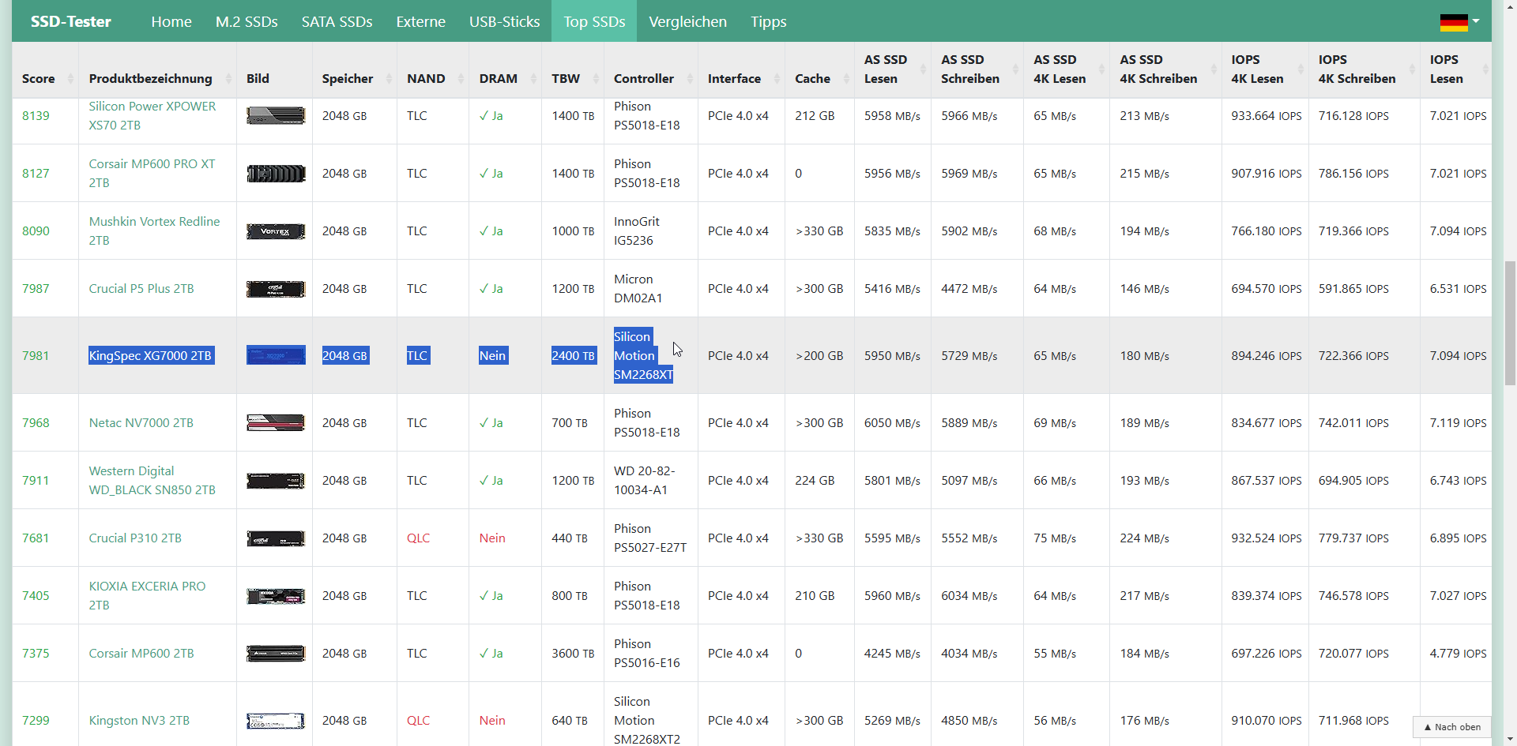Click score 7299
The height and width of the screenshot is (746, 1517).
click(x=36, y=721)
